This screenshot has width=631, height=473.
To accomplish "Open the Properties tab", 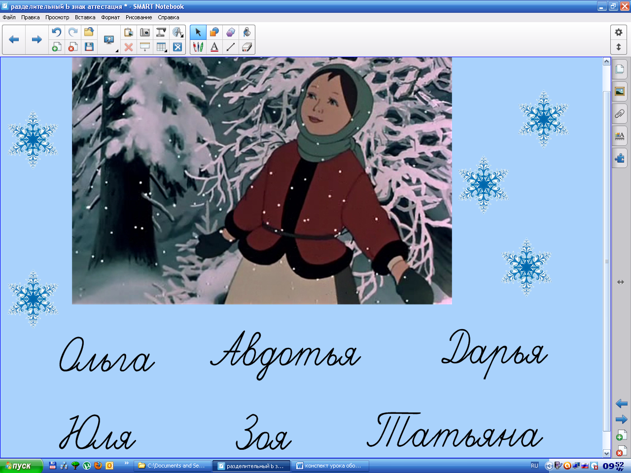I will pos(620,136).
